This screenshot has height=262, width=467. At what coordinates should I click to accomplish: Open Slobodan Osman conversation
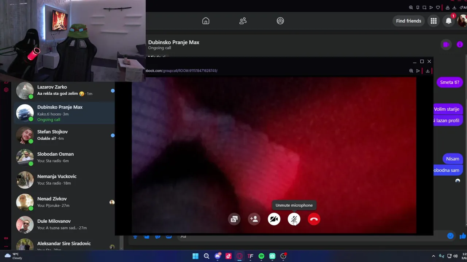65,157
